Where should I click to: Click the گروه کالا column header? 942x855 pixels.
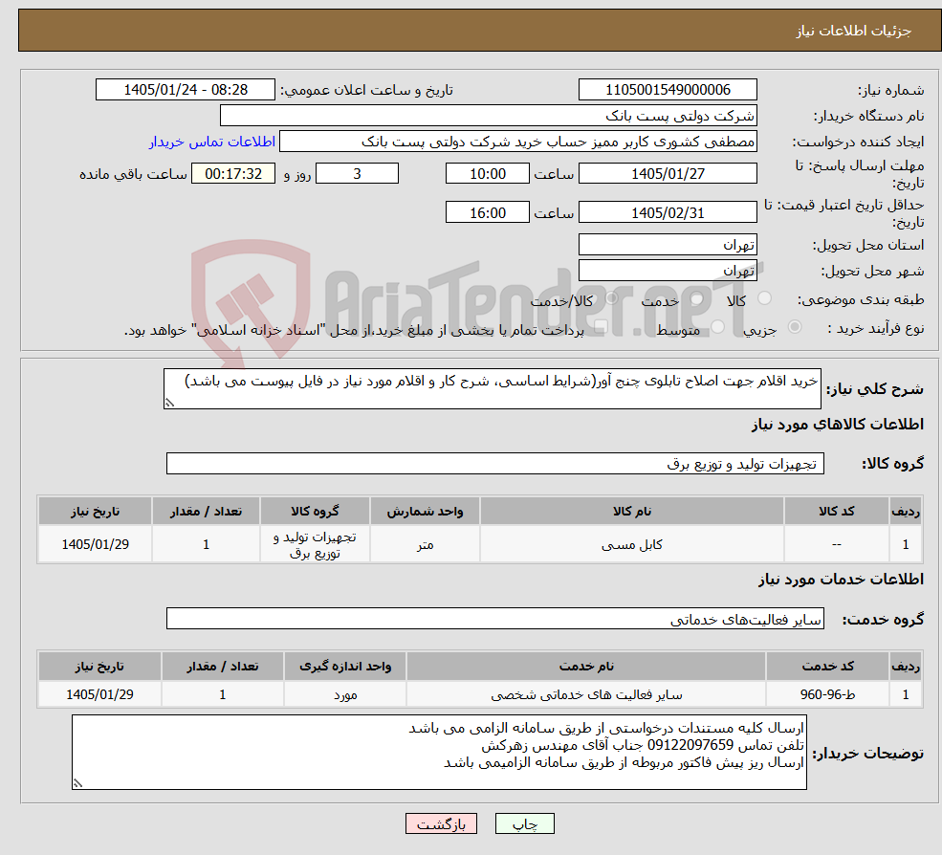coord(315,512)
